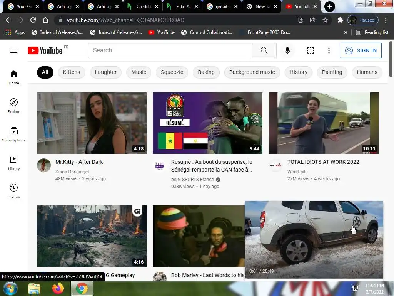Viewport: 394px width, 296px height.
Task: Select the 'History' filter chip
Action: coord(299,72)
